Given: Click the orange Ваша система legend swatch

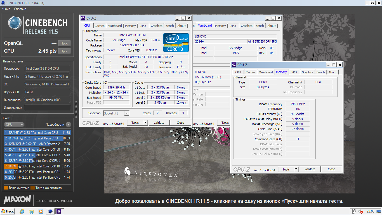Looking at the screenshot, I should 6,188.
